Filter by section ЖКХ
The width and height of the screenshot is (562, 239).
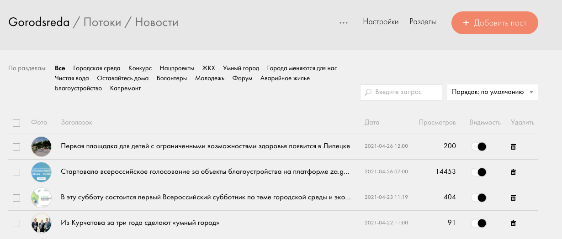coord(208,68)
